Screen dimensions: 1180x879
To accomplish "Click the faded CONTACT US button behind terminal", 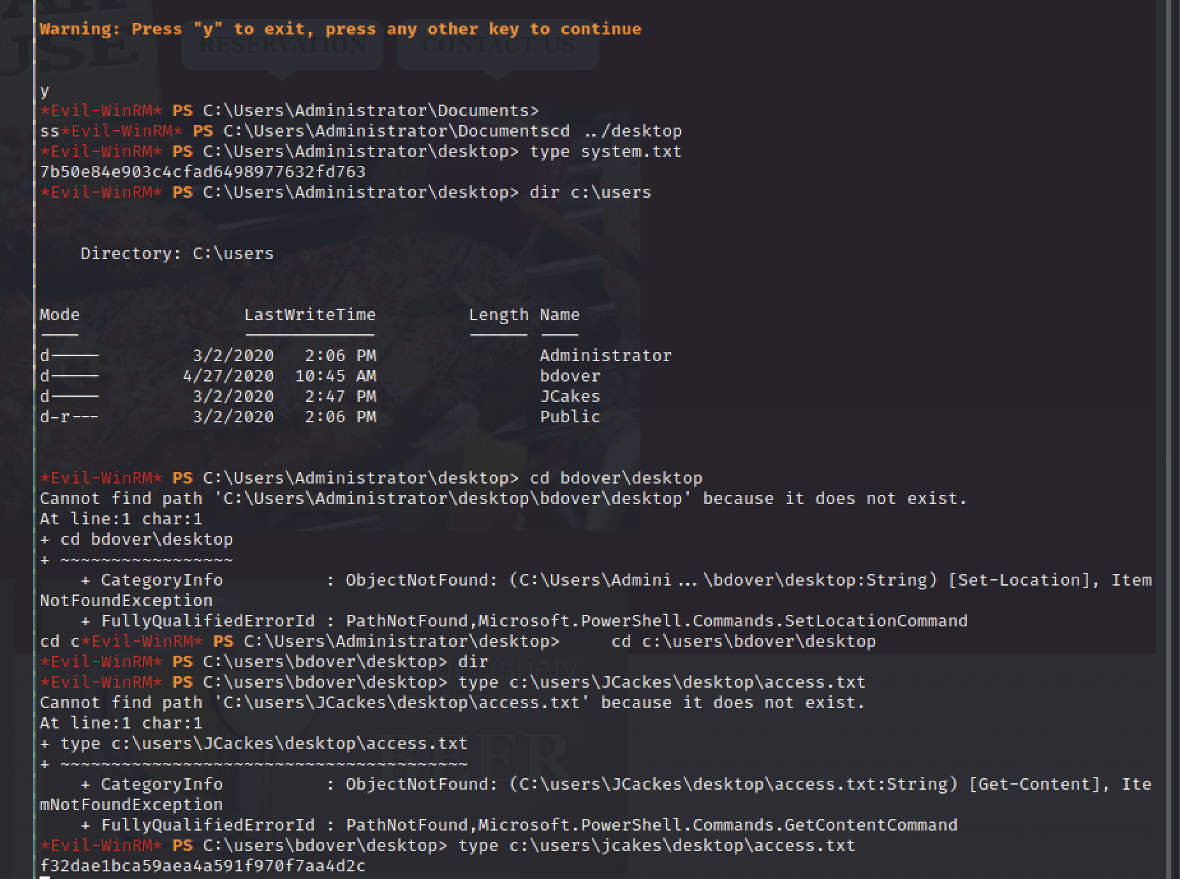I will tap(498, 46).
